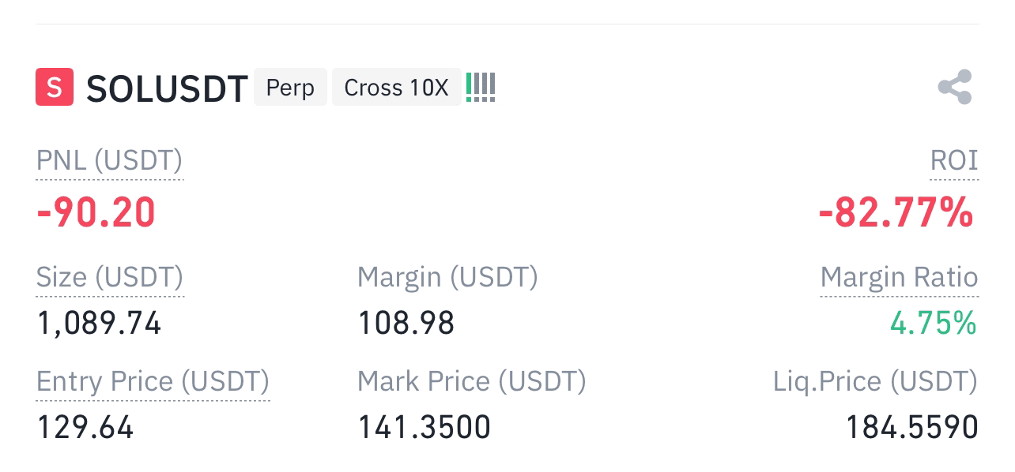Tap the underlined ROI label
The height and width of the screenshot is (472, 1015).
(954, 161)
